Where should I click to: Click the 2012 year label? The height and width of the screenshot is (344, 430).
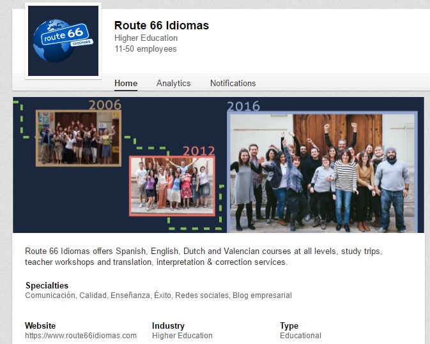coord(199,151)
